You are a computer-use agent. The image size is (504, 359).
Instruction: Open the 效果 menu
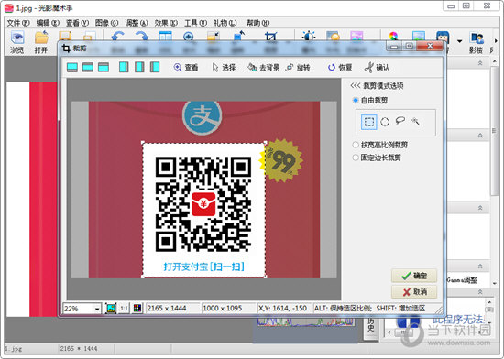[x=166, y=23]
